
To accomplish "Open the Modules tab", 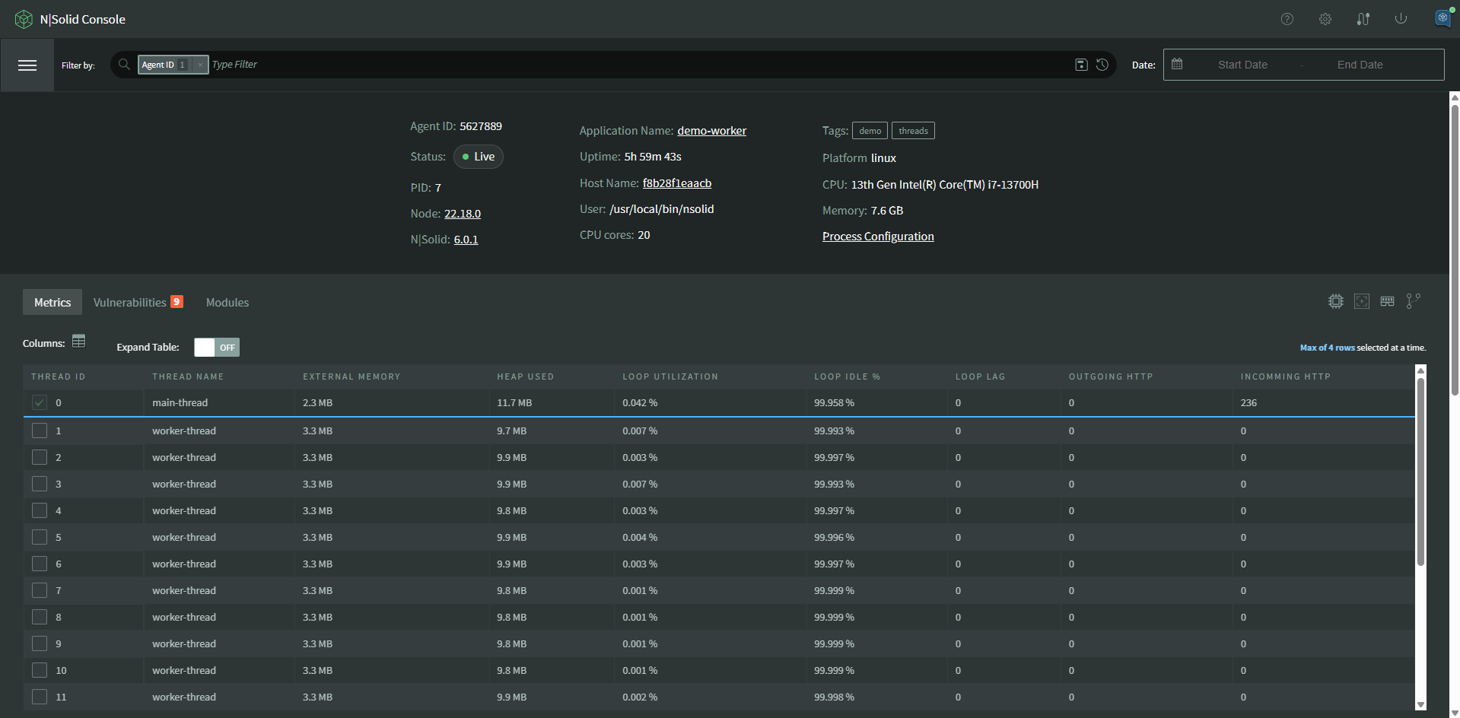I will click(227, 302).
